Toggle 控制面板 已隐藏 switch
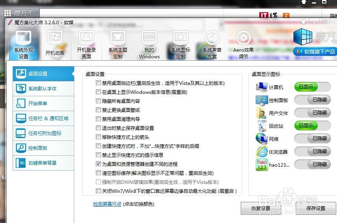337x223 pixels. click(x=313, y=100)
